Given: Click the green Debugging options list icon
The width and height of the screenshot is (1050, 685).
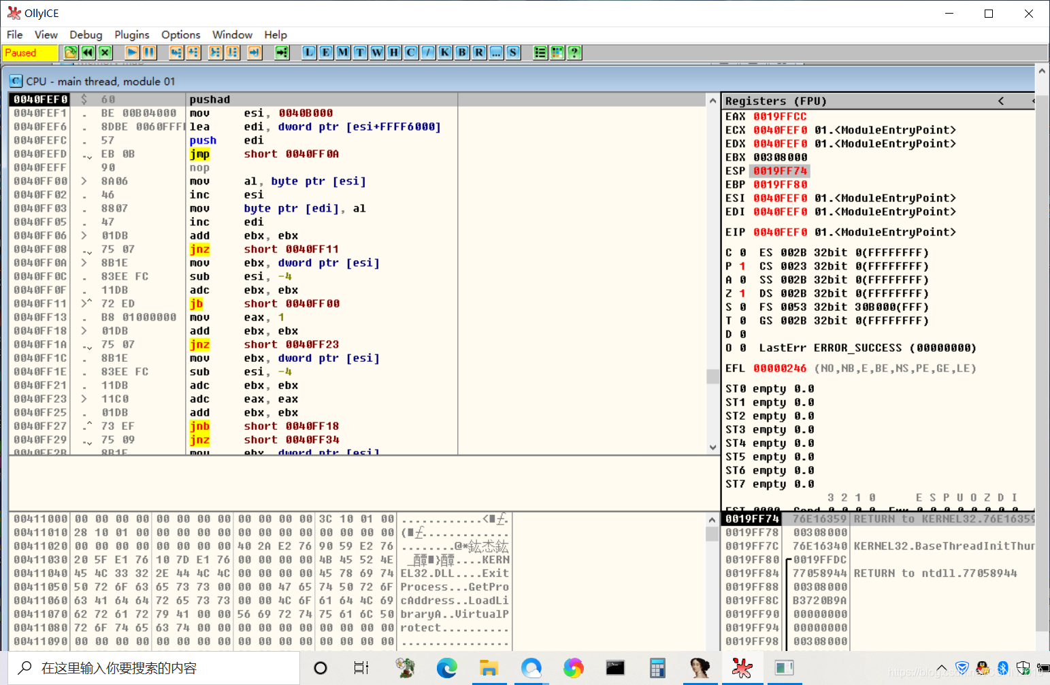Looking at the screenshot, I should click(540, 52).
